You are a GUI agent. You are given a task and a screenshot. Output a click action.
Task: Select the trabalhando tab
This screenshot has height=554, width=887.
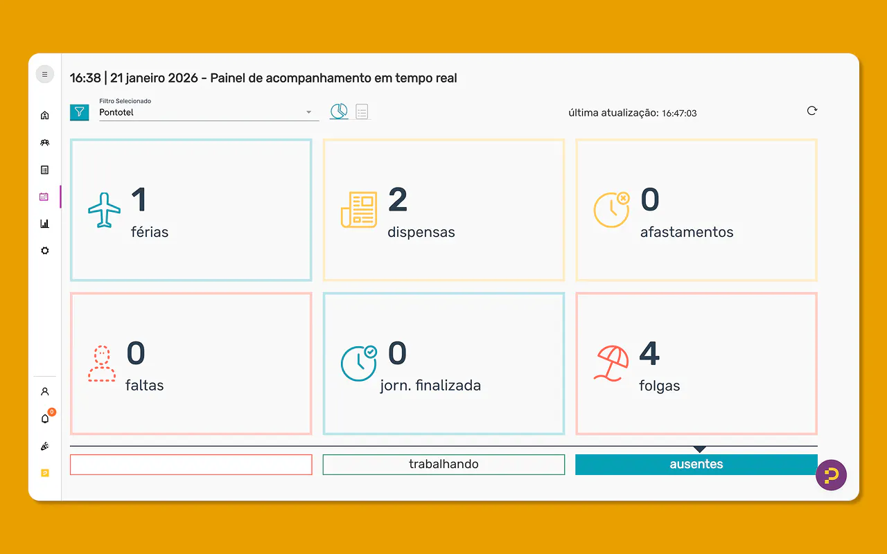(444, 465)
